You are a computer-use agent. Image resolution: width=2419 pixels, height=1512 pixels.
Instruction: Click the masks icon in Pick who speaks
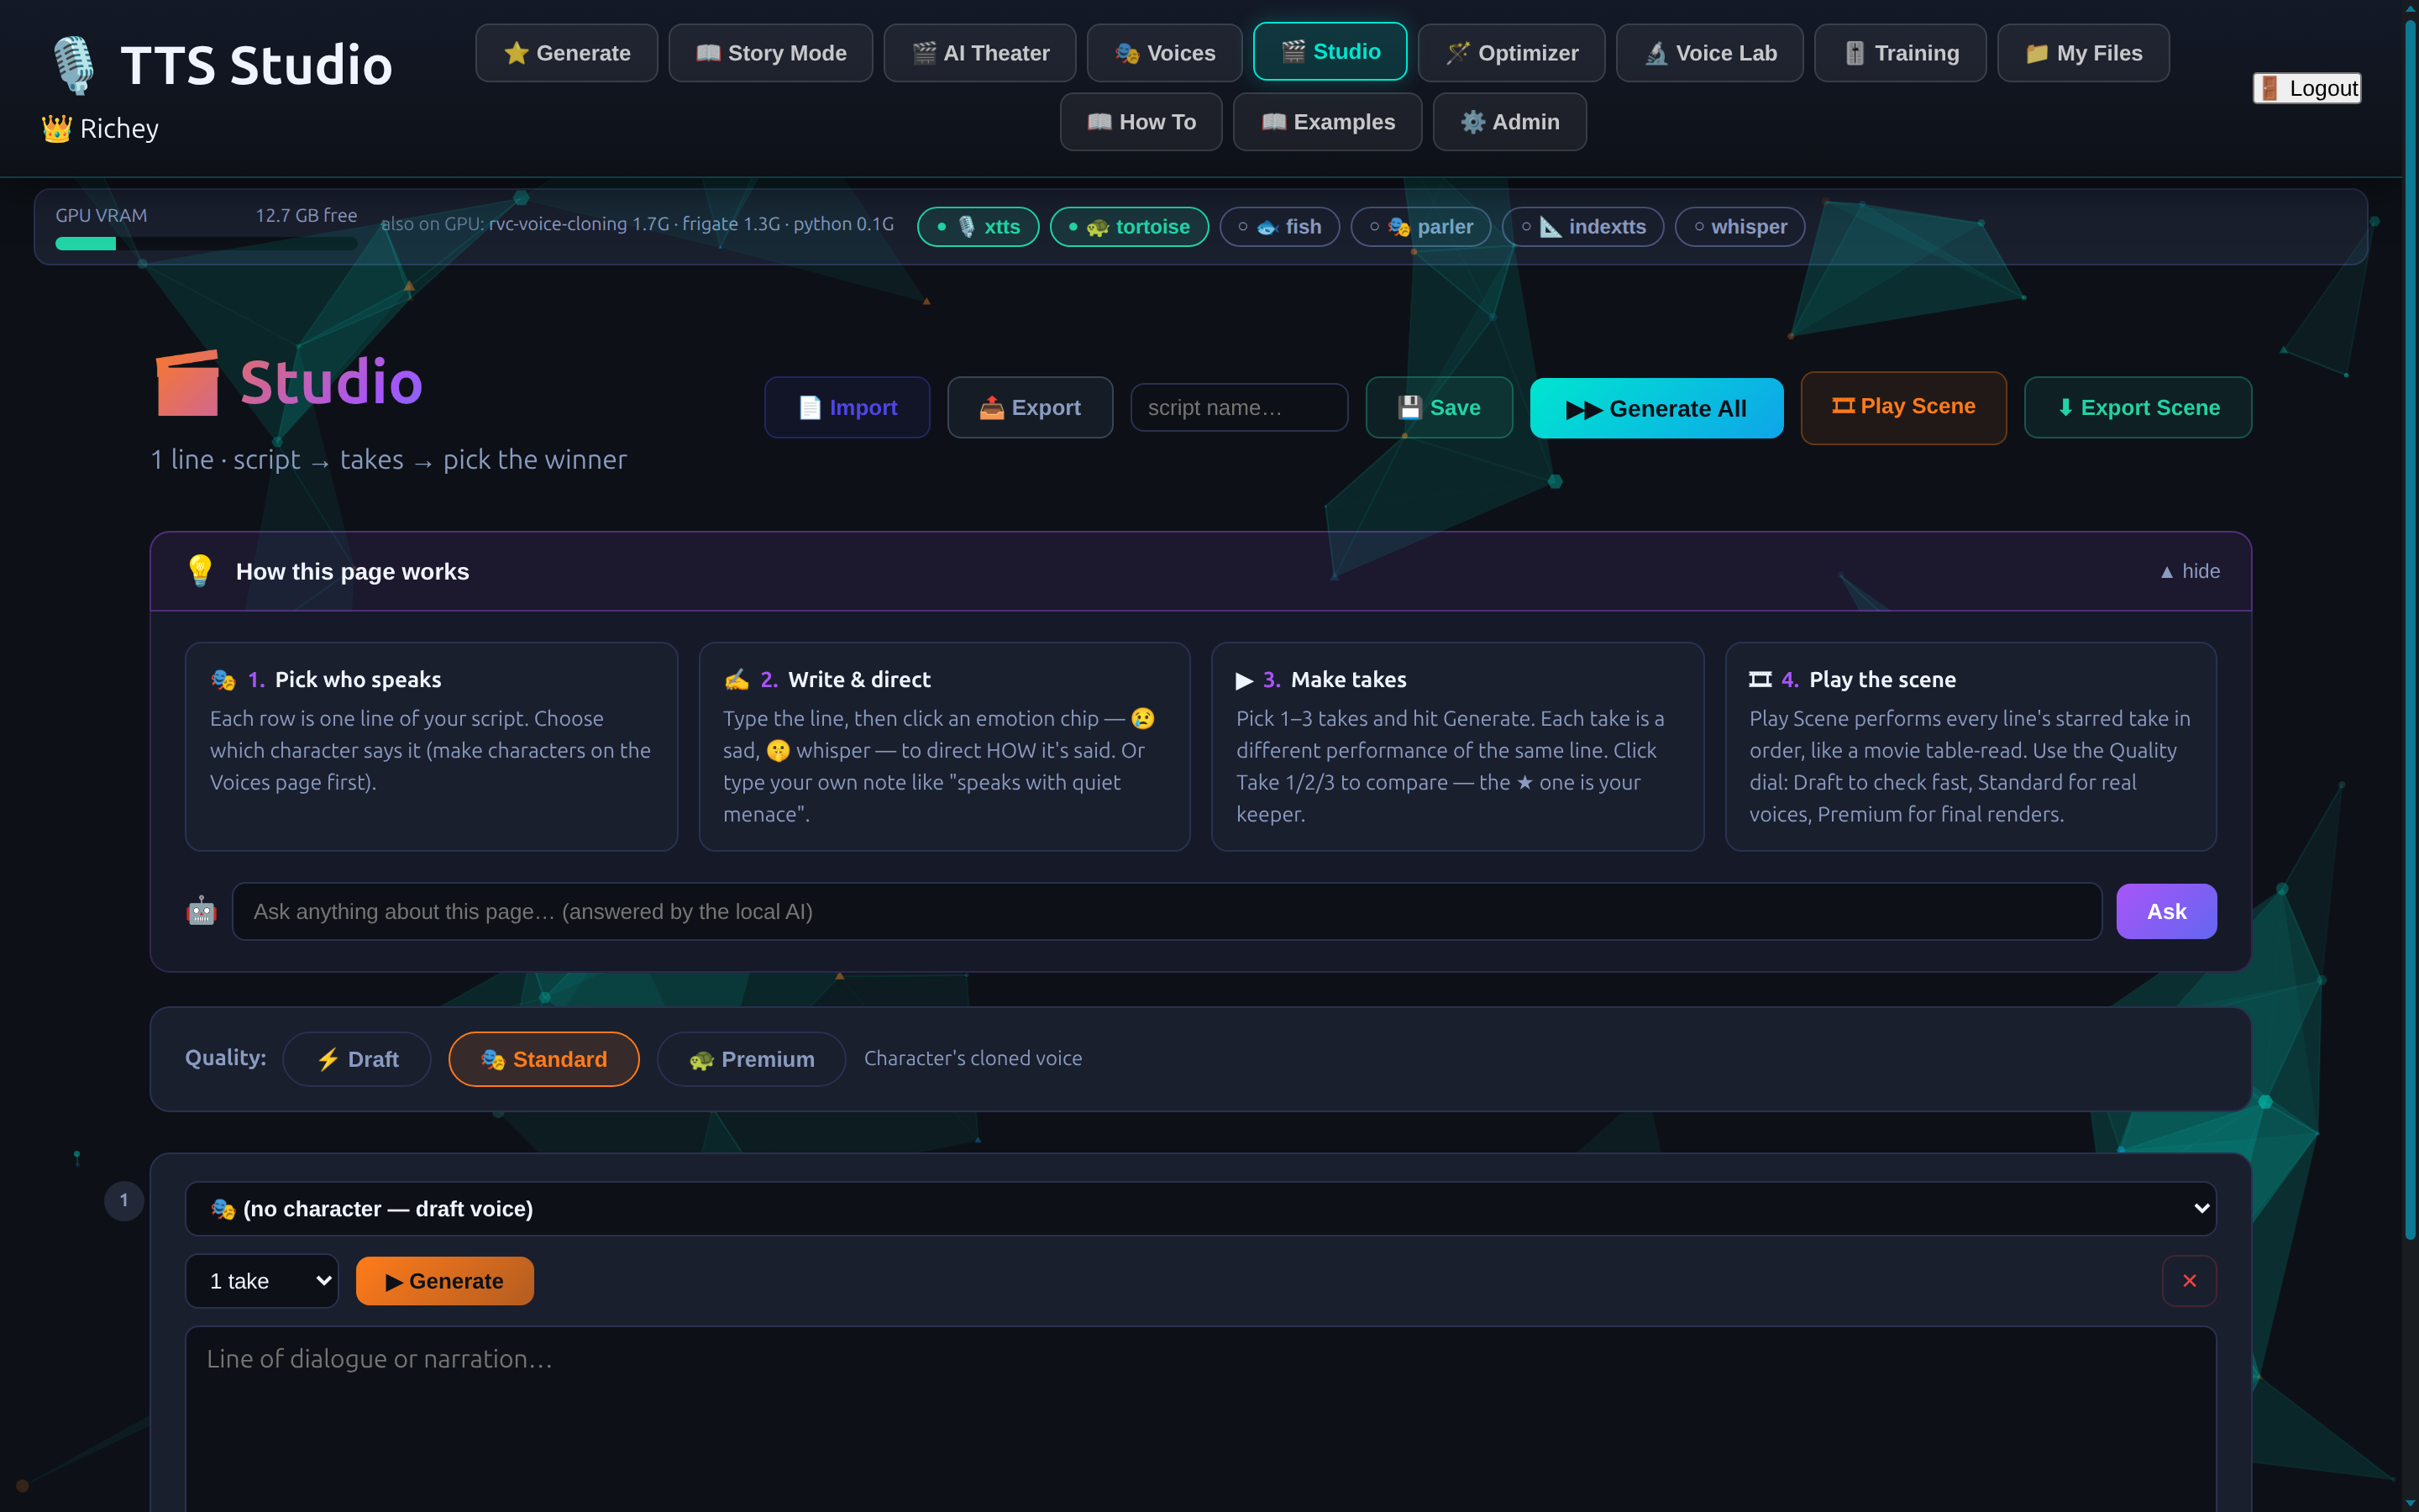223,680
